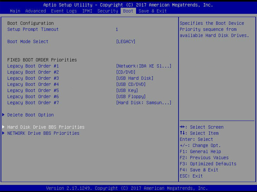Click the F4: Save & Exit hint
Image resolution: width=257 pixels, height=192 pixels.
click(199, 170)
